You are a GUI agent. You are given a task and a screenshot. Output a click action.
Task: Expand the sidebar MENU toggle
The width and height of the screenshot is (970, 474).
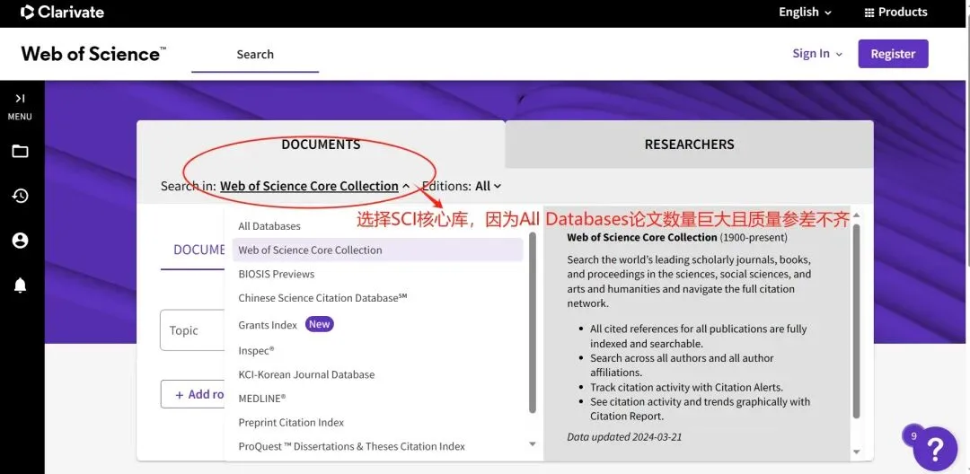click(20, 106)
